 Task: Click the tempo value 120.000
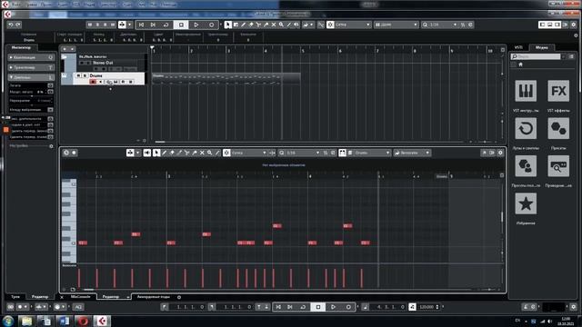point(426,307)
